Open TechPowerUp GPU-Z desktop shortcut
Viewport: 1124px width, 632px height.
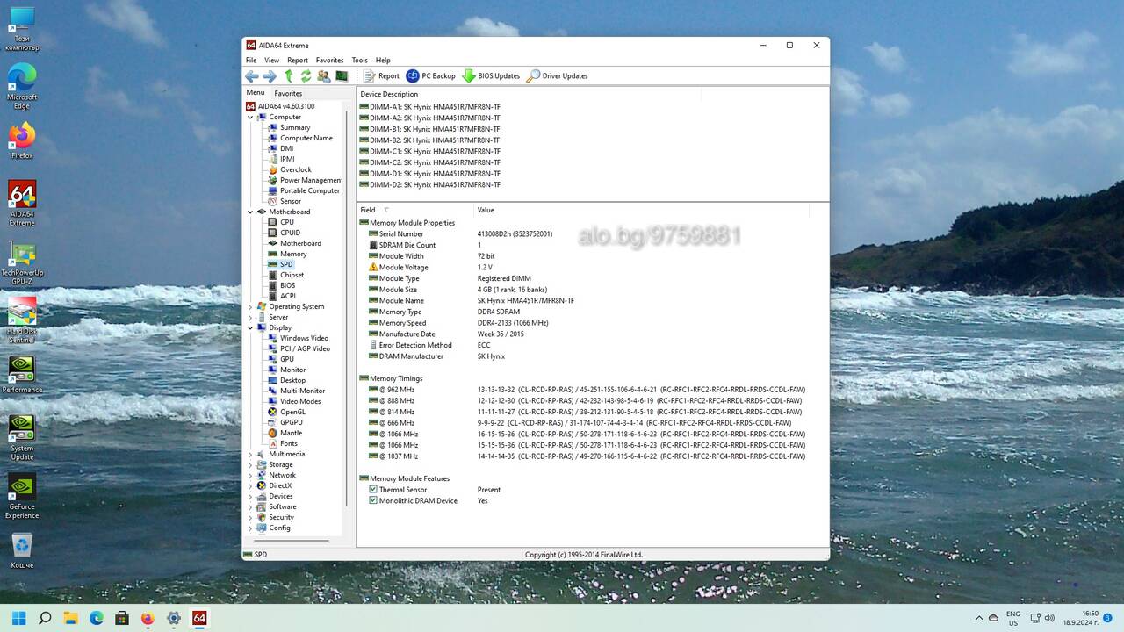coord(22,261)
